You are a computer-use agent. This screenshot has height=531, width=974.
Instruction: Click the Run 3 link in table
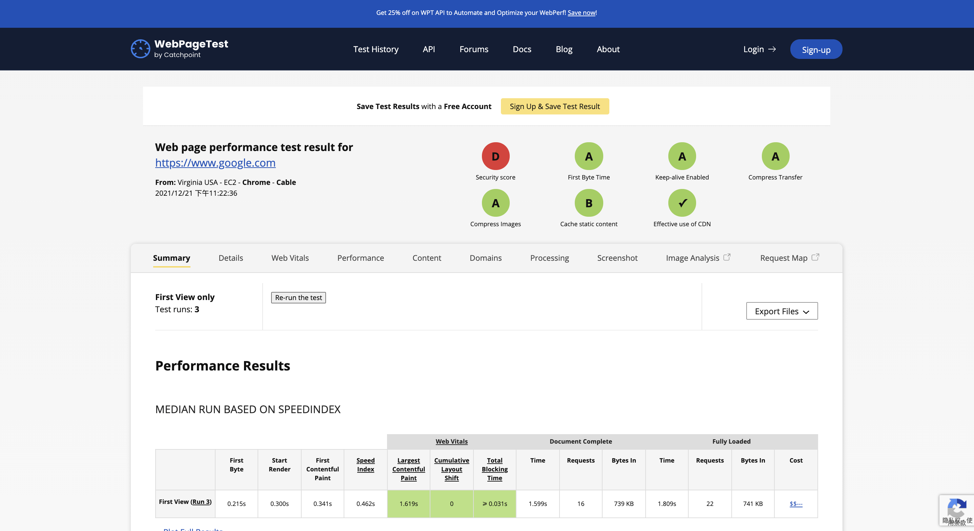coord(201,502)
